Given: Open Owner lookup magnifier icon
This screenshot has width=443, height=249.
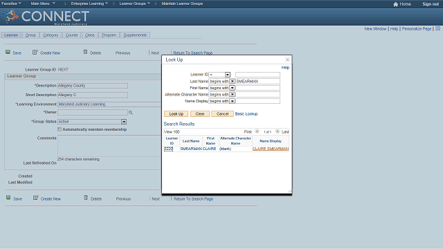Looking at the screenshot, I should (131, 112).
